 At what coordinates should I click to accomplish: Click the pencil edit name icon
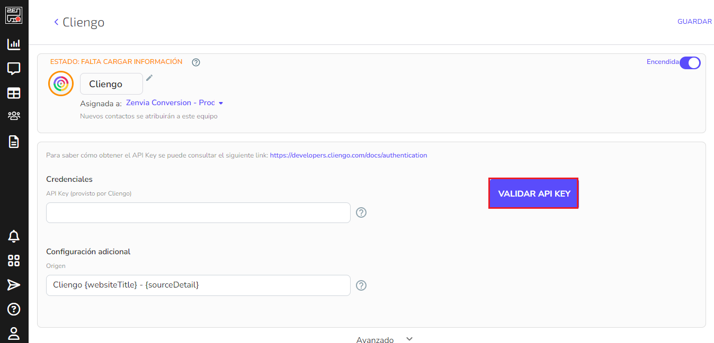click(149, 78)
